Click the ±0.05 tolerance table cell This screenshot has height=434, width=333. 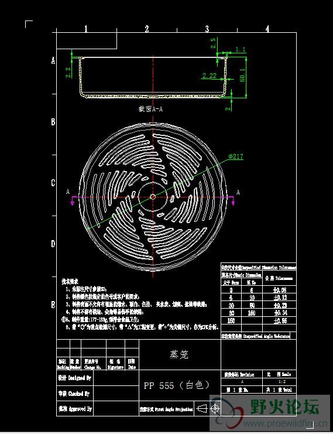pyautogui.click(x=279, y=290)
